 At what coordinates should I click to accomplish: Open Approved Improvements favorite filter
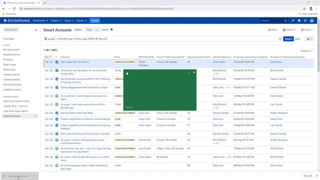pyautogui.click(x=16, y=101)
